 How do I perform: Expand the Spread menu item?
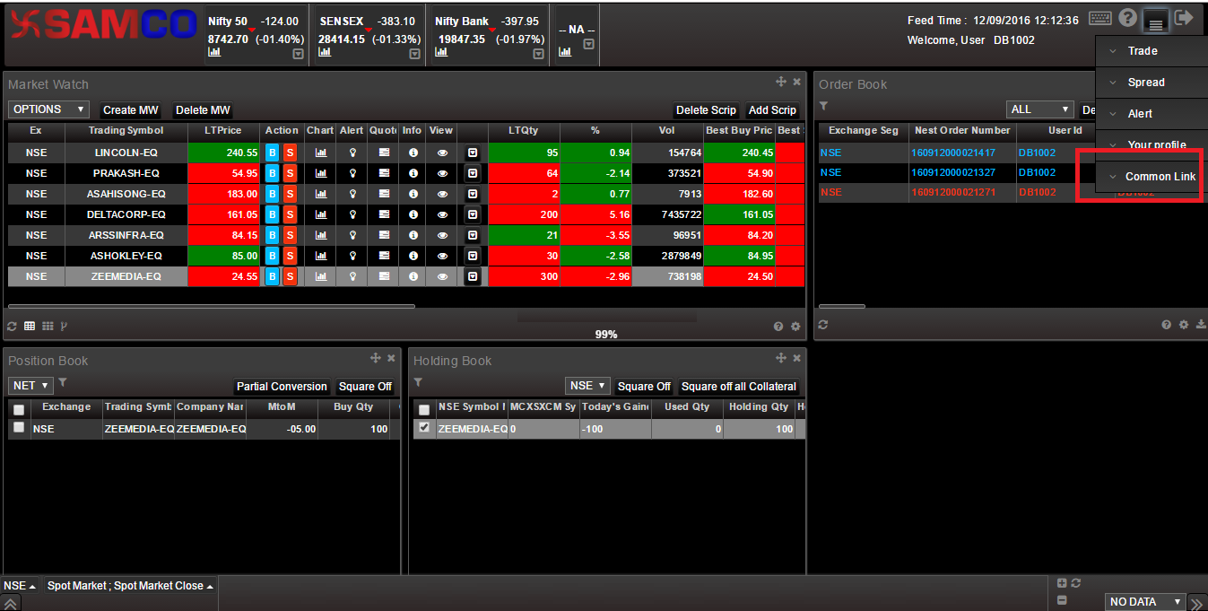pyautogui.click(x=1152, y=83)
